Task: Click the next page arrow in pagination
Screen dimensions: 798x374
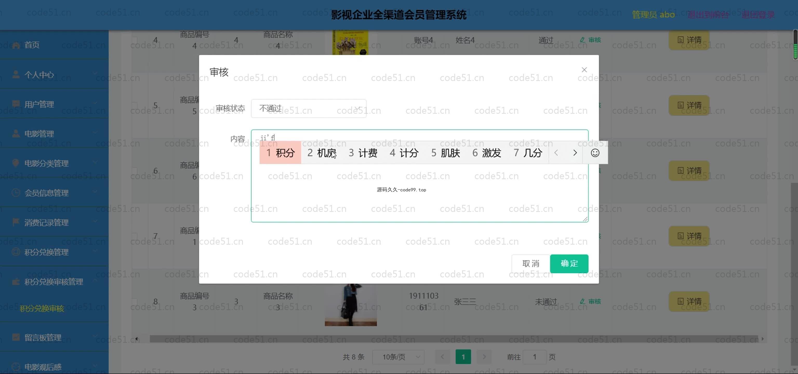Action: (484, 357)
